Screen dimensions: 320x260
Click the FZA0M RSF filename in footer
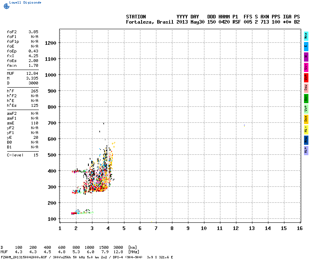24,257
